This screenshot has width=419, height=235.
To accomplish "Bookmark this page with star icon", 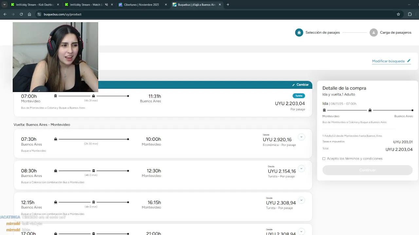I will click(x=398, y=14).
